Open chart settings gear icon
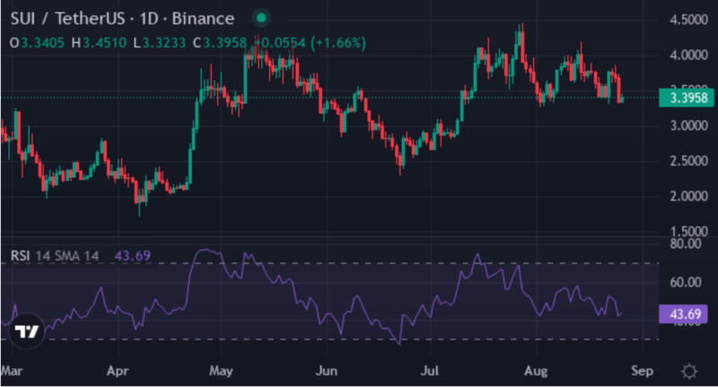Screen dimensions: 718x387 pos(689,371)
